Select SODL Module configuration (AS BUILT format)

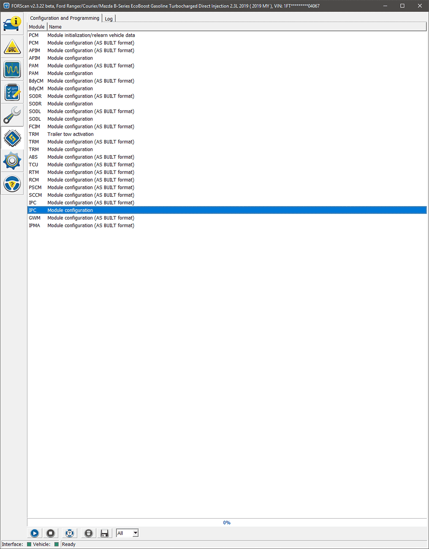227,111
